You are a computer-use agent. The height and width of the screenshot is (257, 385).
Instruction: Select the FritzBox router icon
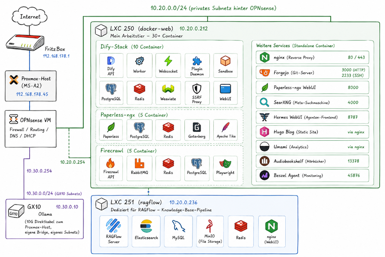click(x=25, y=42)
